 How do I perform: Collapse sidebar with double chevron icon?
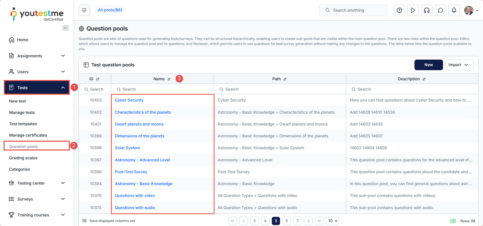(65, 28)
